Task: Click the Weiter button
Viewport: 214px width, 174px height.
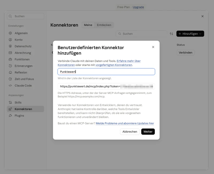Action: (148, 132)
